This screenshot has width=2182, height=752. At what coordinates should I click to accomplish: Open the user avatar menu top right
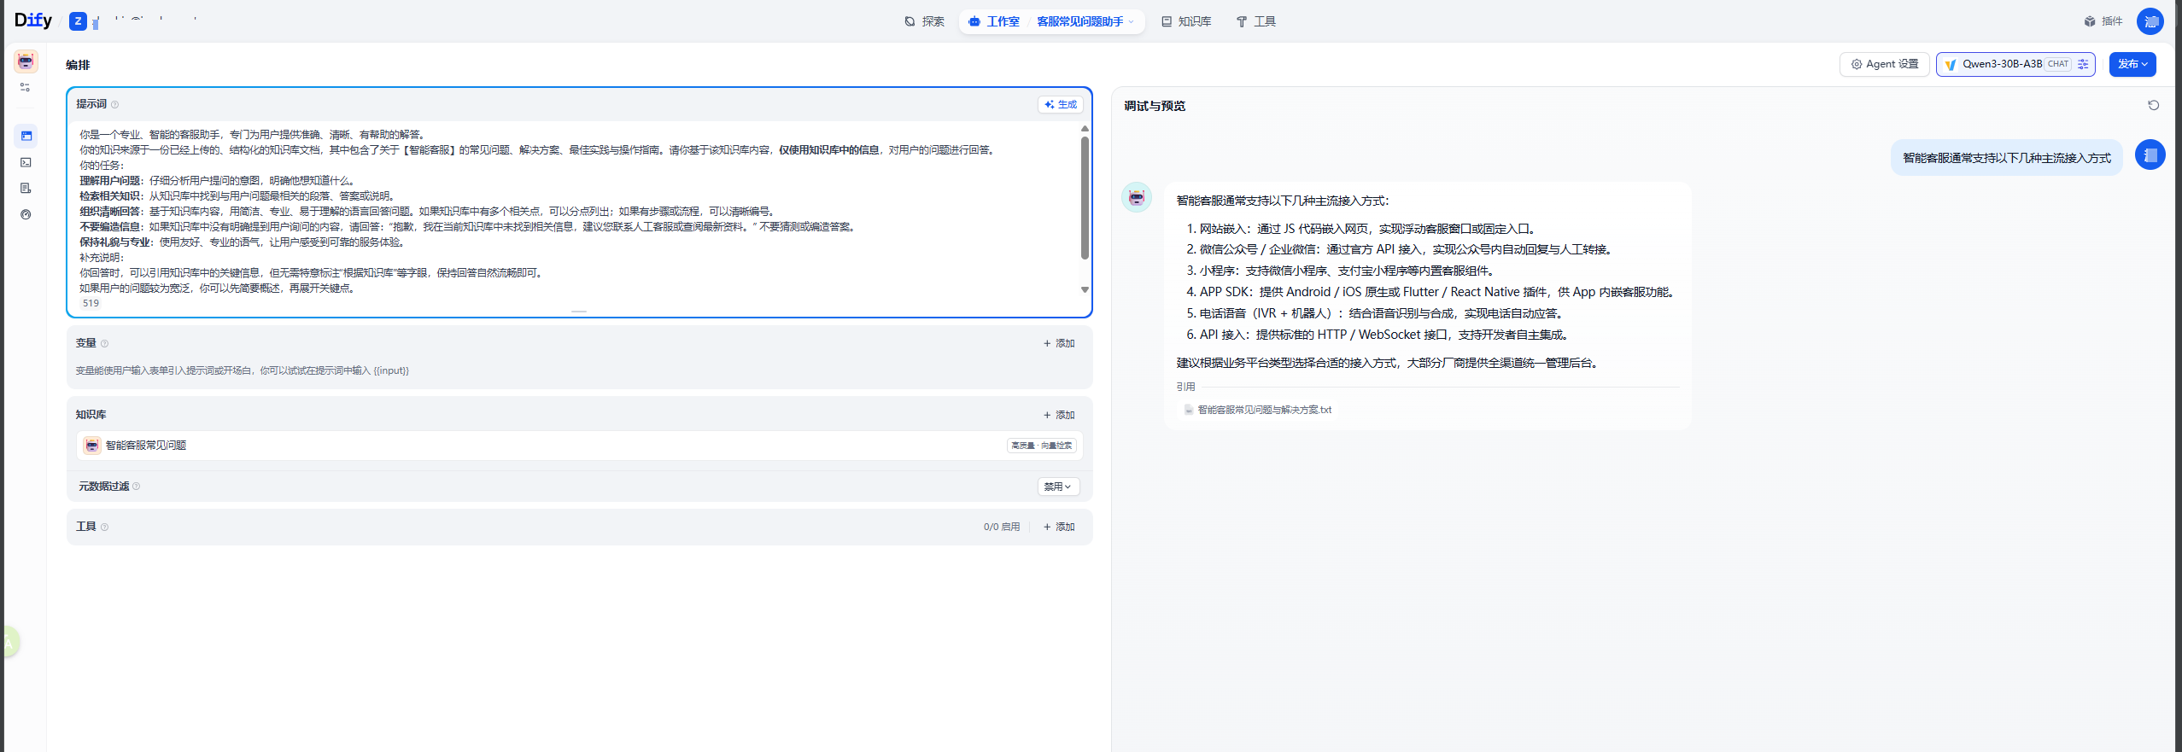[2150, 21]
